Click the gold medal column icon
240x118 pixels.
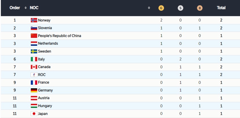pos(161,8)
